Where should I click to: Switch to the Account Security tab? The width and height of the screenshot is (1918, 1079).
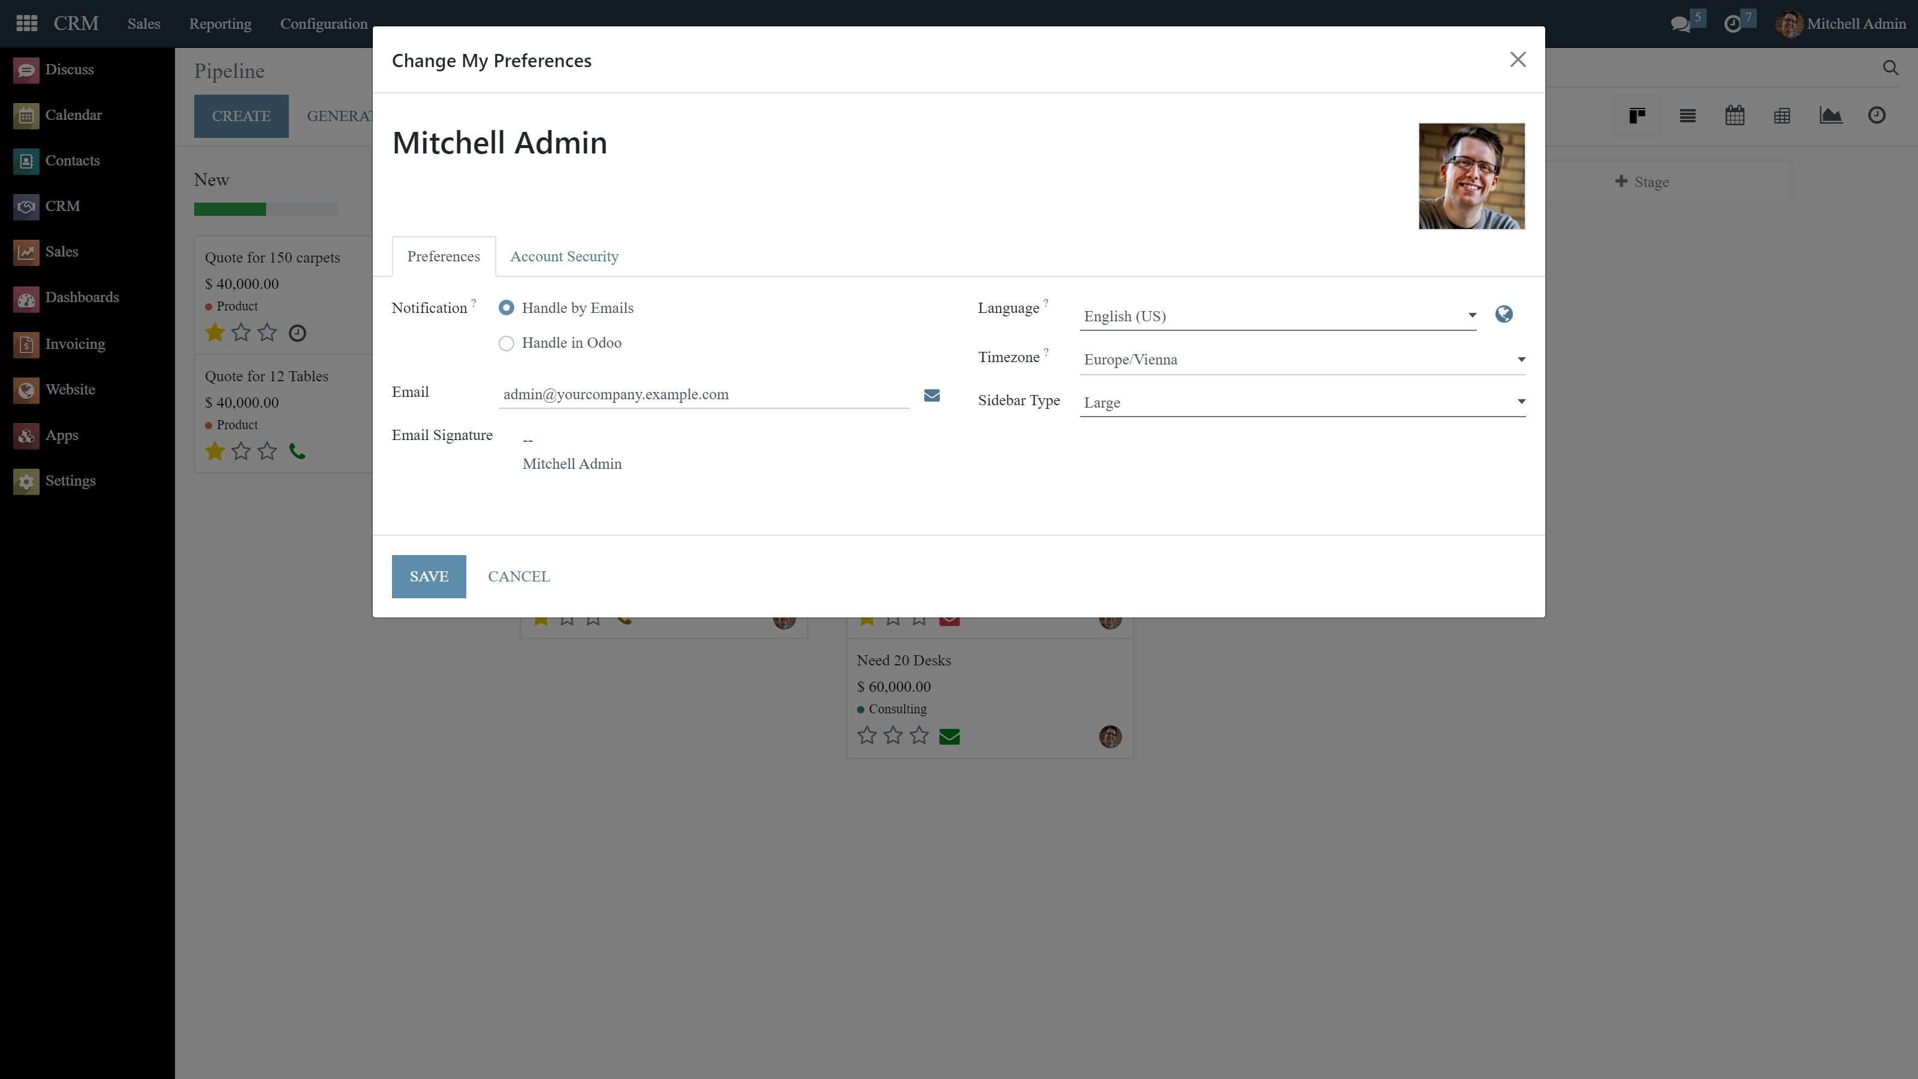pyautogui.click(x=563, y=257)
